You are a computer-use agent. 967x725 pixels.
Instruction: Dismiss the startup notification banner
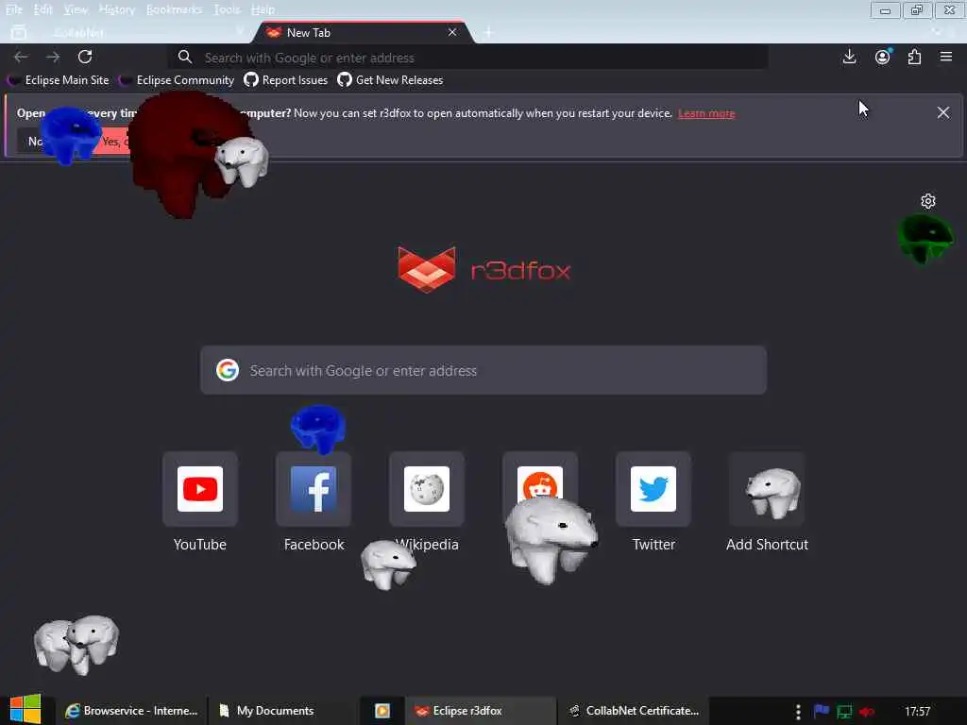tap(943, 113)
